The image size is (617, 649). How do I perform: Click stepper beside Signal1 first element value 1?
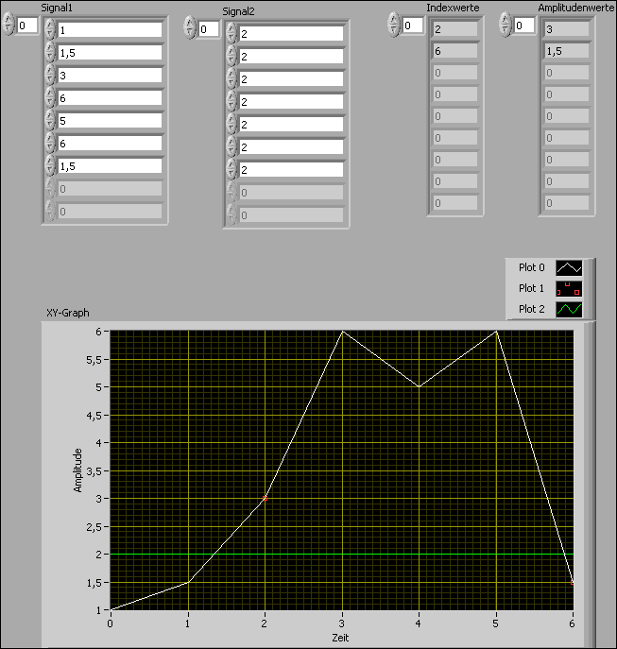click(x=50, y=30)
